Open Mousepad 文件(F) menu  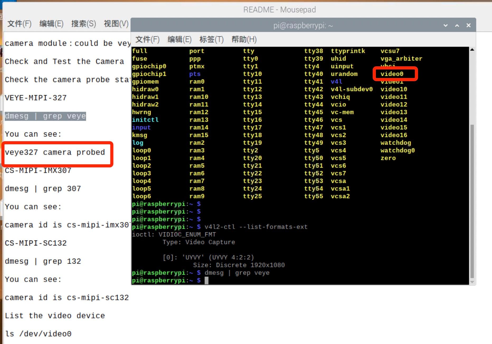(19, 24)
